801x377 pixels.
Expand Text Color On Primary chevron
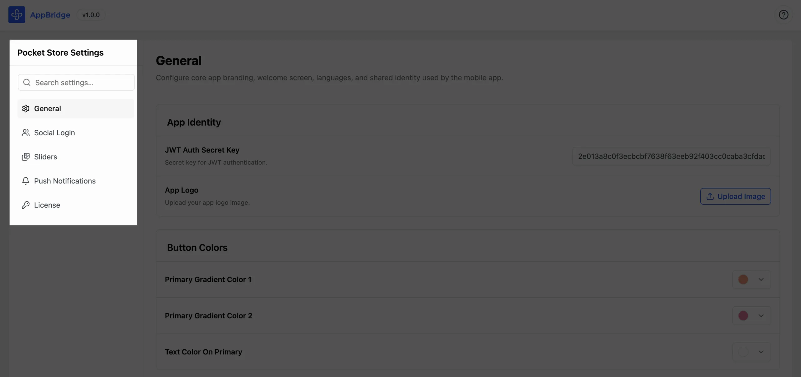point(761,352)
